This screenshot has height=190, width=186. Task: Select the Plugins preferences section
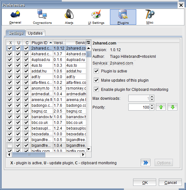click(123, 17)
